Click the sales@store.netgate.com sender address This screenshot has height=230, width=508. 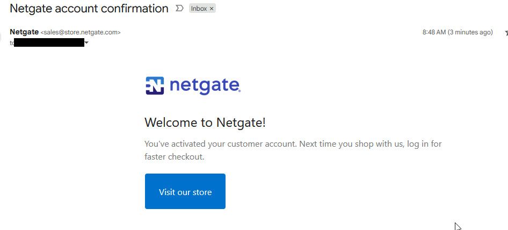pos(81,32)
